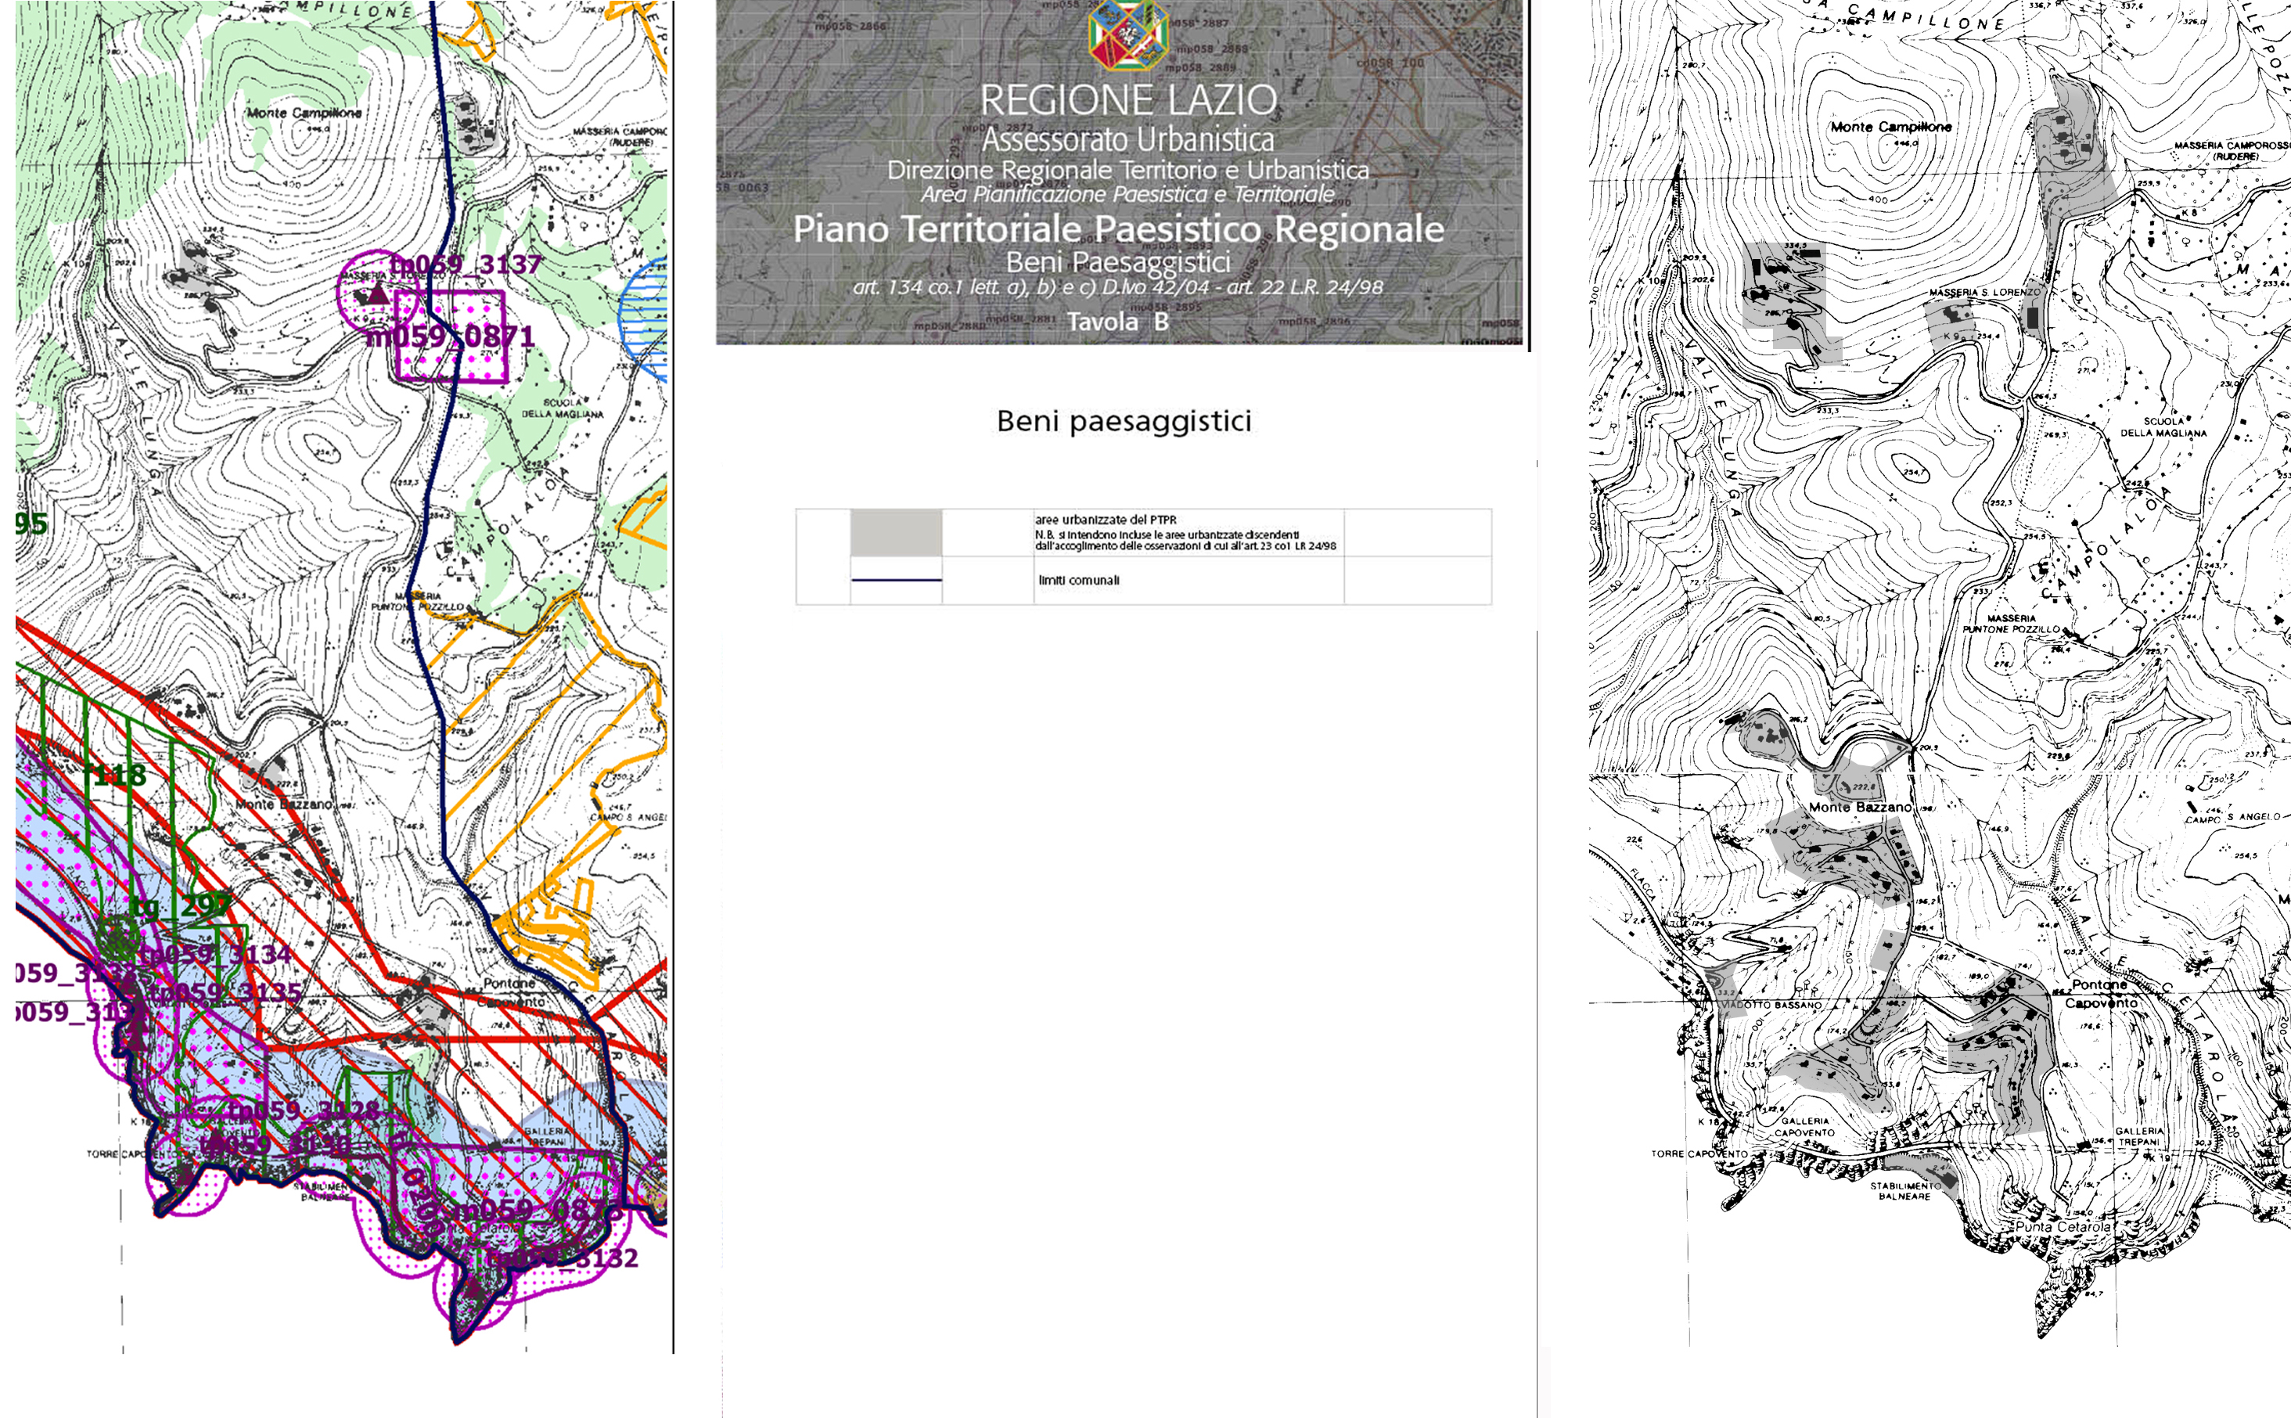Click the Regione Lazio coat of arms emblem

(1128, 34)
